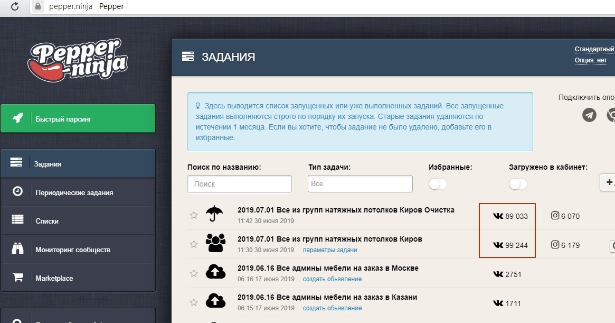
Task: Open the Тип задачи dropdown showing Все
Action: 360,183
